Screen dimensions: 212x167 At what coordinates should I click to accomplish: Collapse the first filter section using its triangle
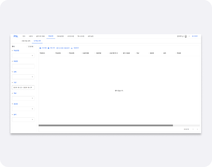pos(12,51)
